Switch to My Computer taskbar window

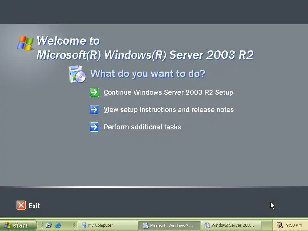point(108,225)
